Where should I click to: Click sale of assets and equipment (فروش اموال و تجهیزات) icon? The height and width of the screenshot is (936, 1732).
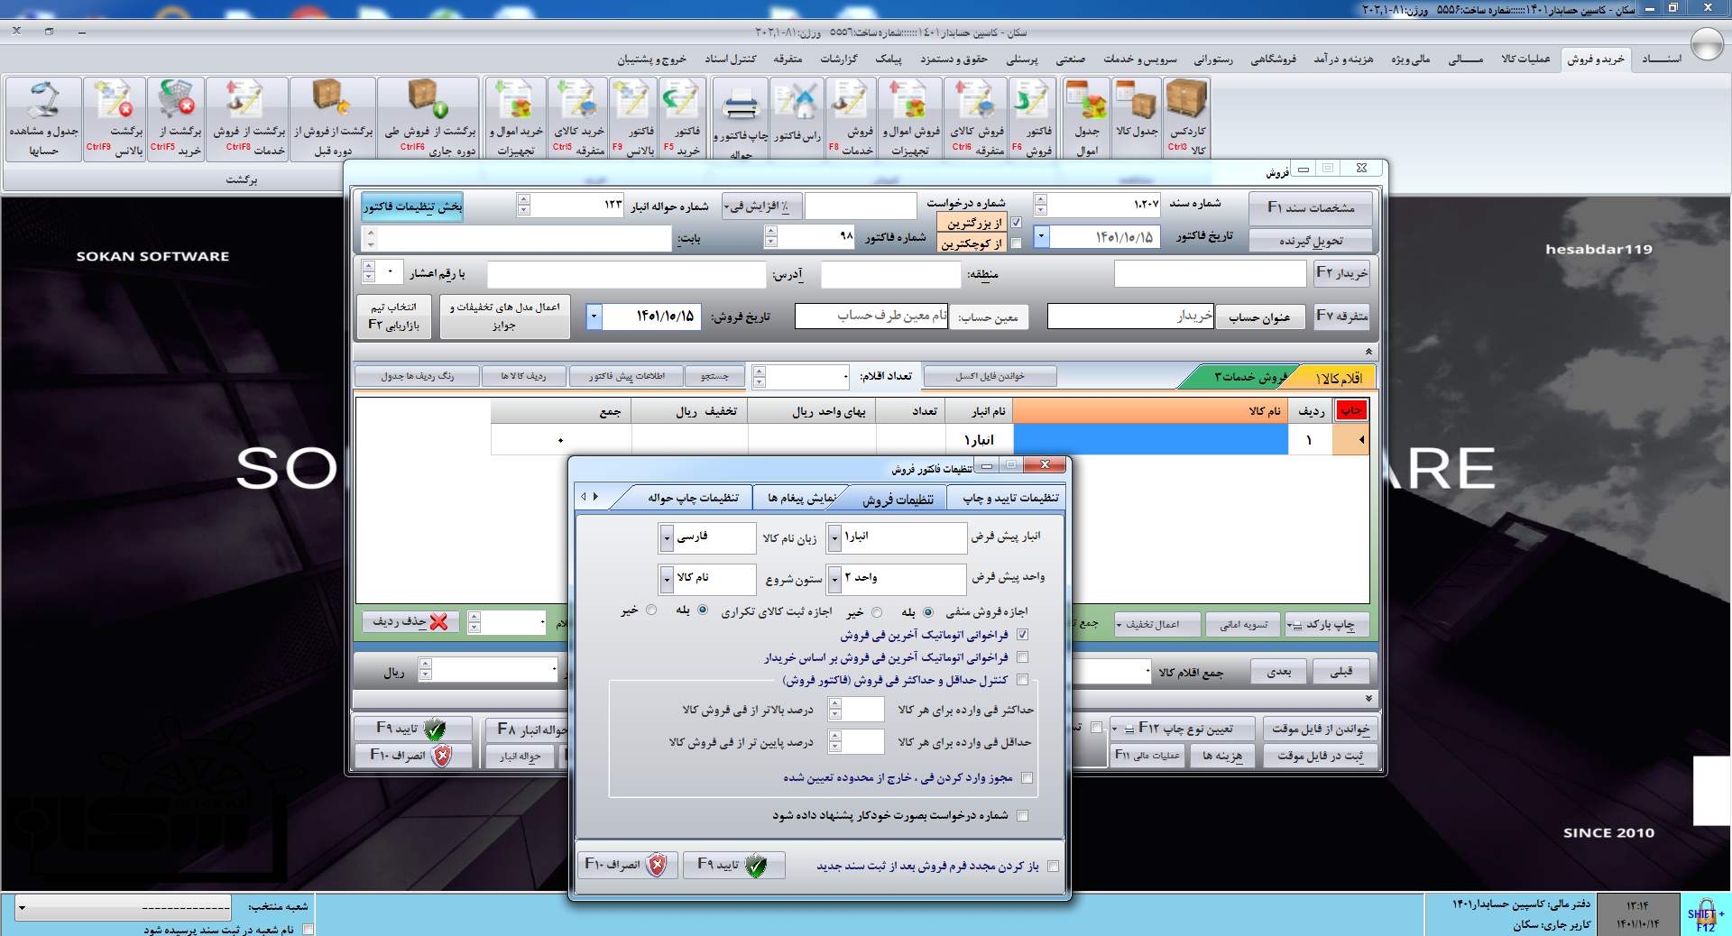click(x=910, y=118)
